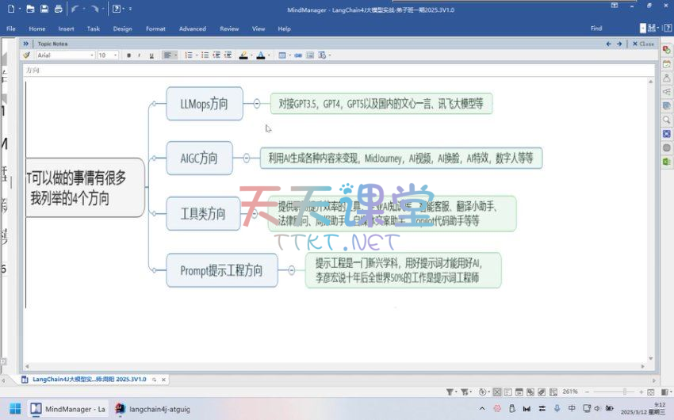Toggle italic formatting in notes toolbar
Screen dimensions: 674x420
point(140,55)
